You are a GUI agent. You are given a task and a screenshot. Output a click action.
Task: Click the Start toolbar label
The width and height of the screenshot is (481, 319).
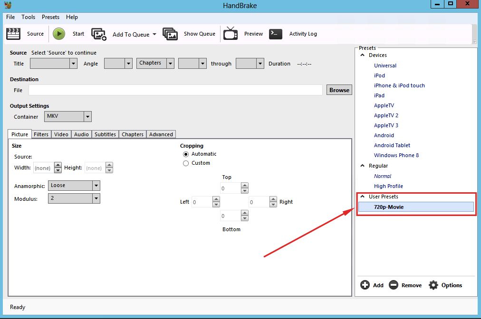(78, 34)
